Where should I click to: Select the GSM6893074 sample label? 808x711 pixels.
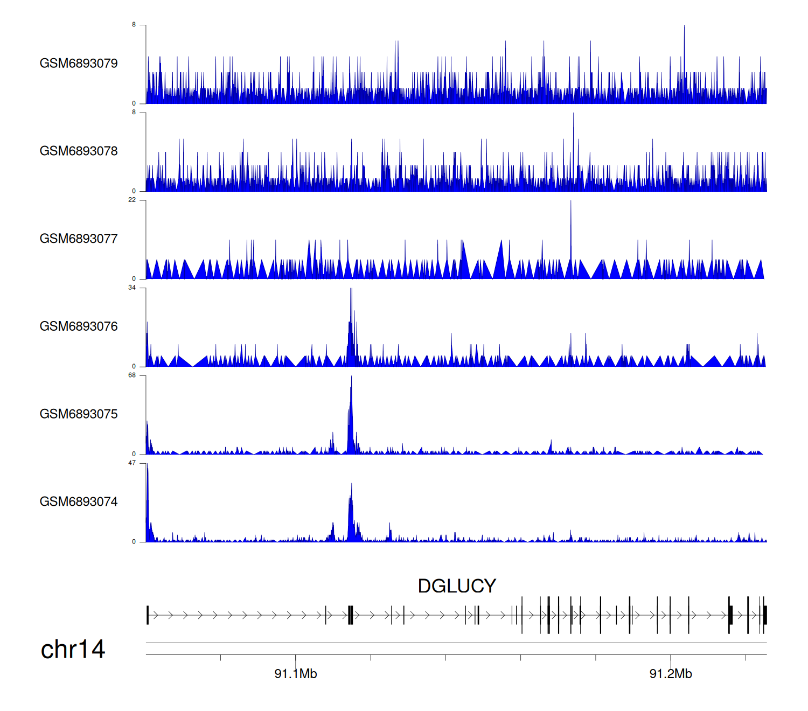pyautogui.click(x=79, y=502)
